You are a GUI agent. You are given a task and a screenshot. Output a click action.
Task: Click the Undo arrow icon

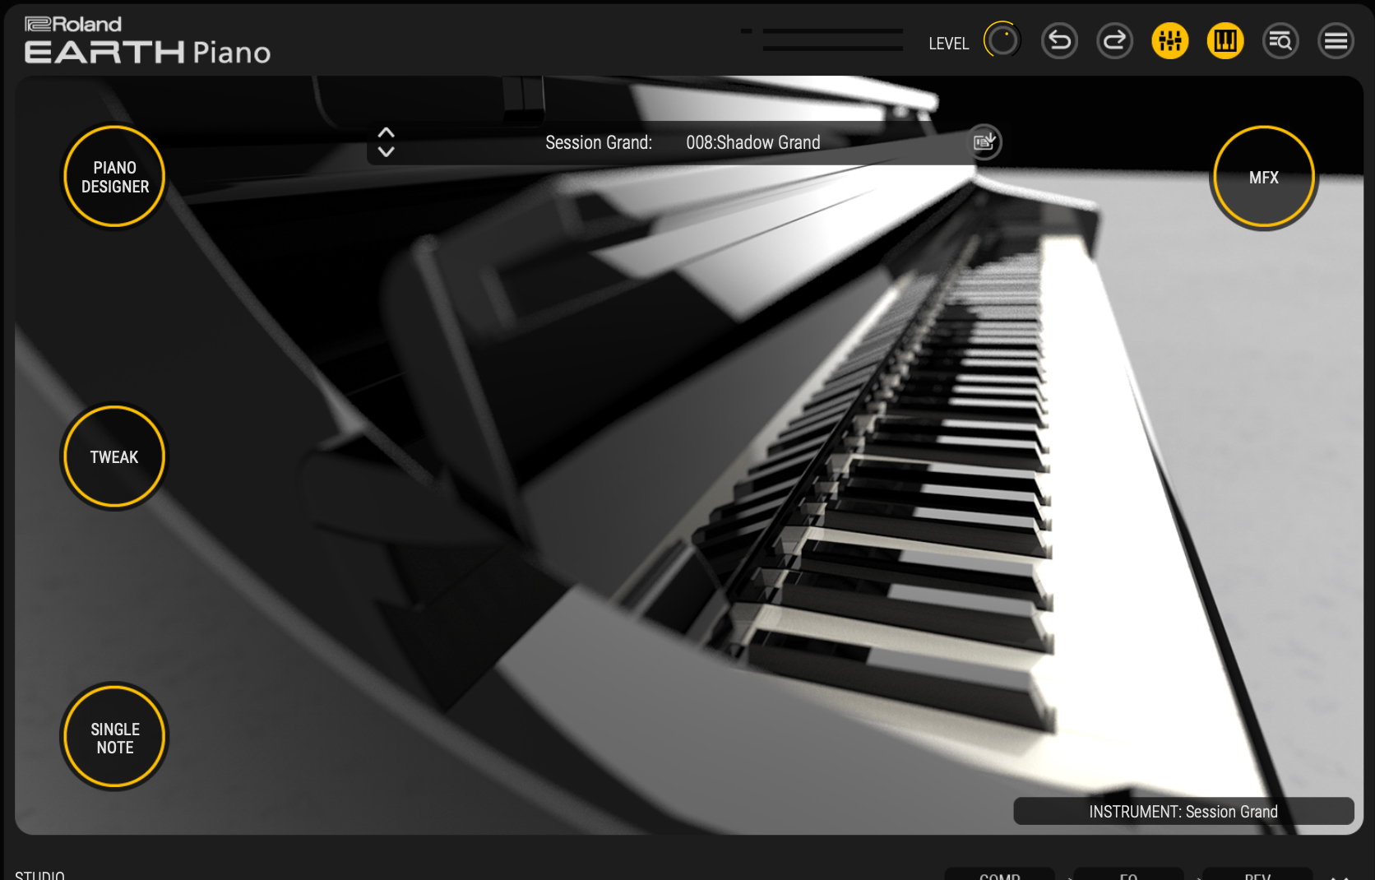[x=1059, y=40]
